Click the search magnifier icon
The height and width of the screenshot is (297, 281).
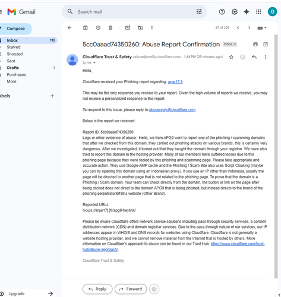pos(70,11)
